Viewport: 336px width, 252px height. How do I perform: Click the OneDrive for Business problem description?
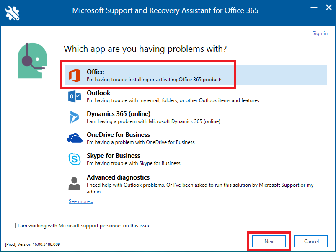click(141, 142)
